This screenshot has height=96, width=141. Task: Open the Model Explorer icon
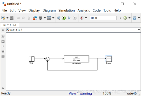point(49,18)
